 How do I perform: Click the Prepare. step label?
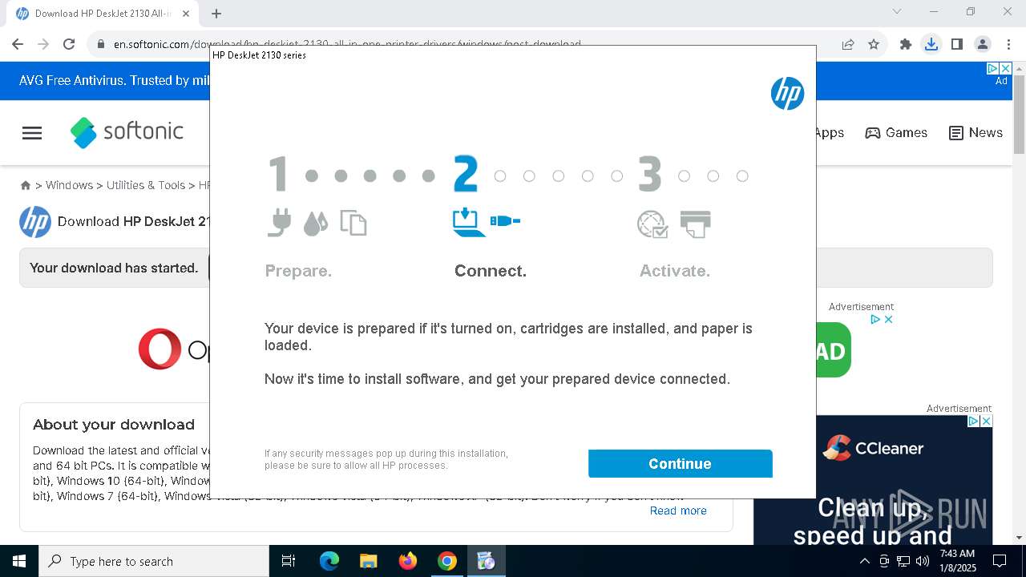298,271
